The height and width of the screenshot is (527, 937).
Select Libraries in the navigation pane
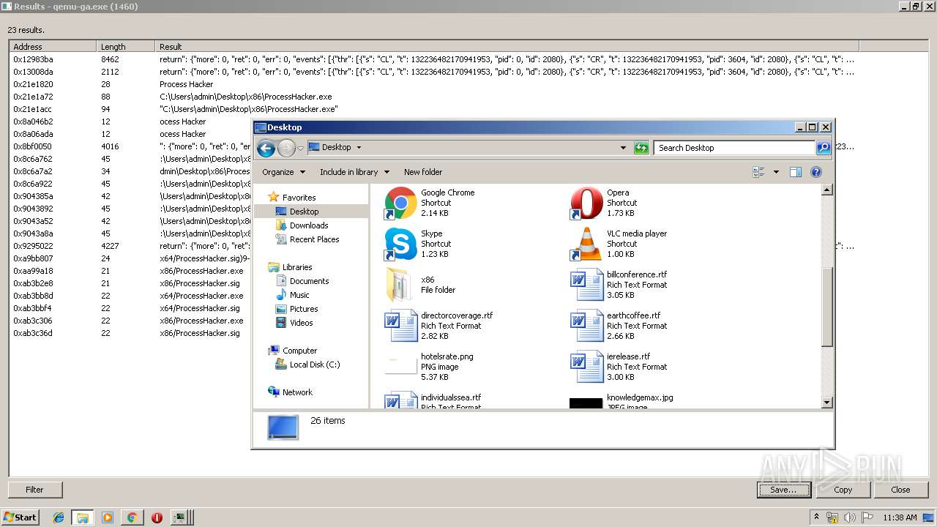tap(297, 266)
